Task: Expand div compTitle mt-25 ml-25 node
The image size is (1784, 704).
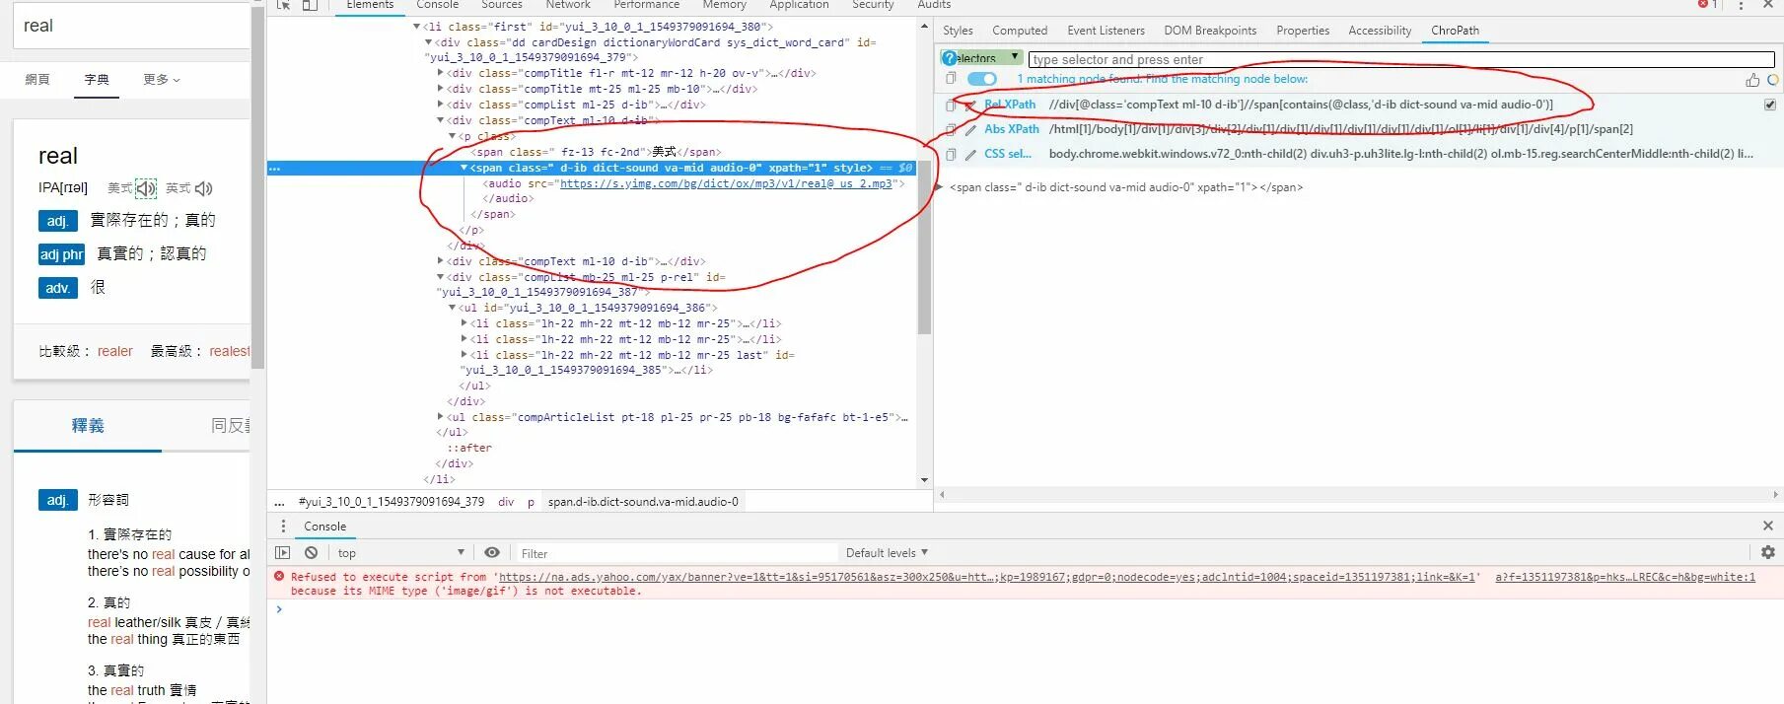Action: (x=441, y=89)
